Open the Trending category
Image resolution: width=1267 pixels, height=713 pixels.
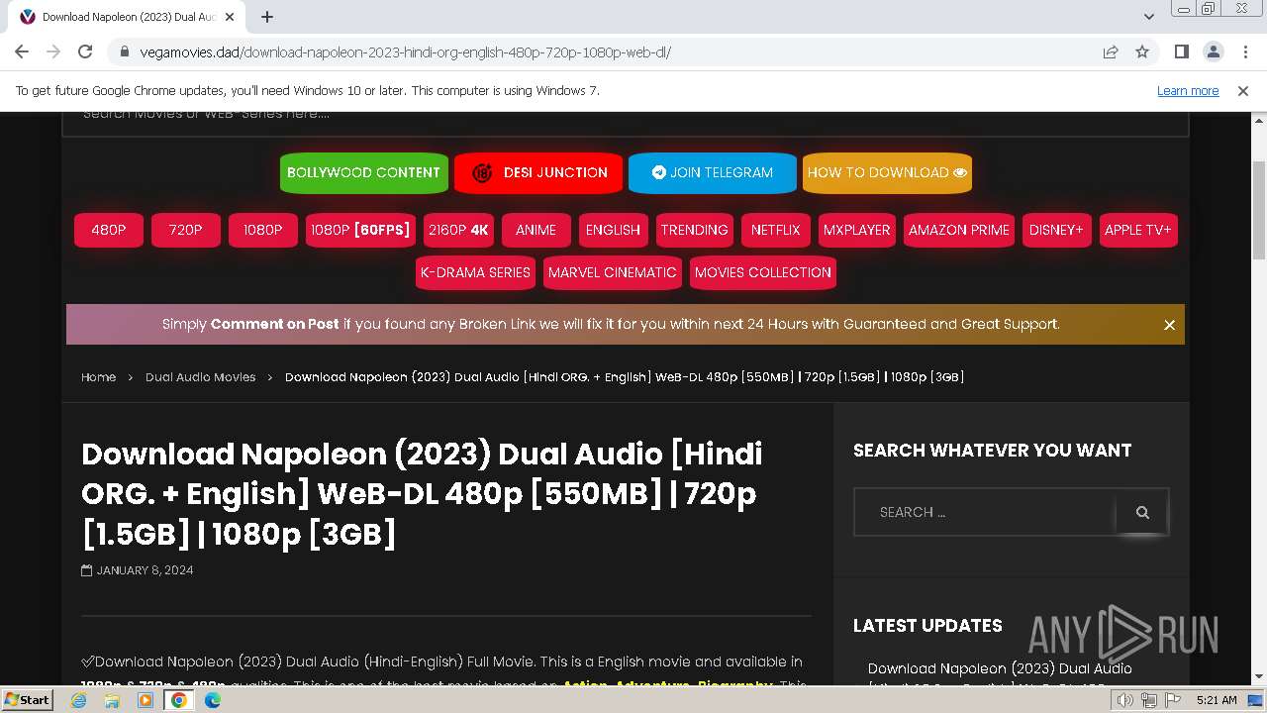pyautogui.click(x=695, y=230)
